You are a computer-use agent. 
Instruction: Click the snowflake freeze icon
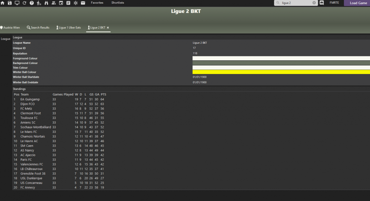pos(75,3)
